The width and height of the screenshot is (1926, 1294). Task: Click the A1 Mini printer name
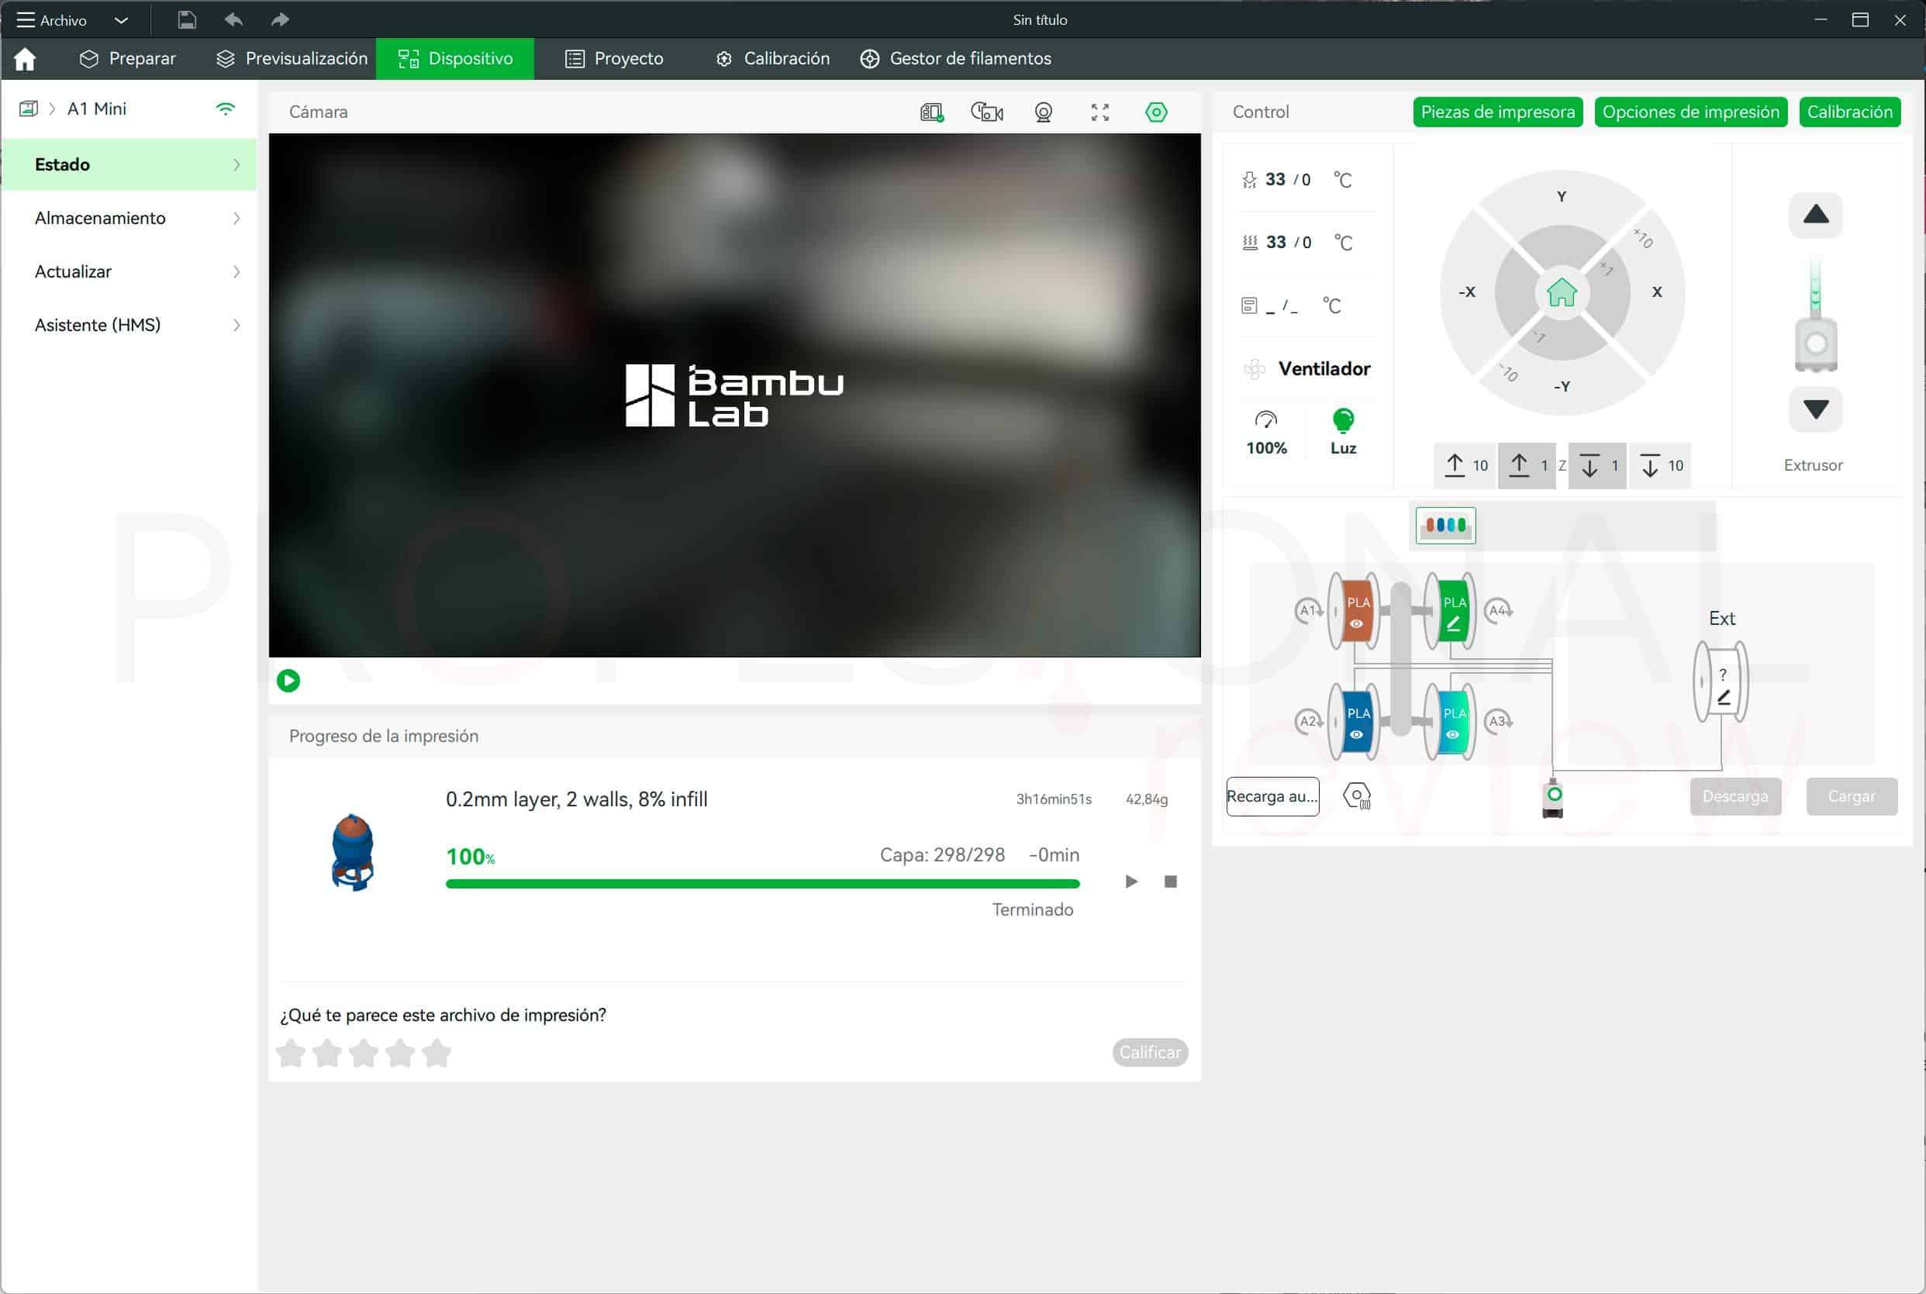click(97, 109)
